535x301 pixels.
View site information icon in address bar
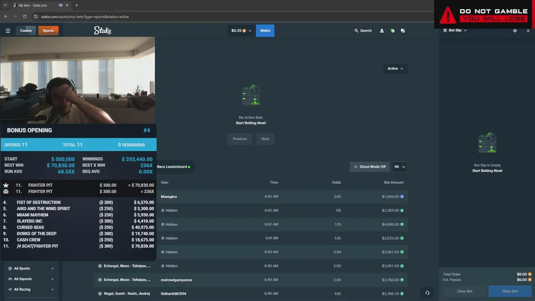[x=36, y=16]
